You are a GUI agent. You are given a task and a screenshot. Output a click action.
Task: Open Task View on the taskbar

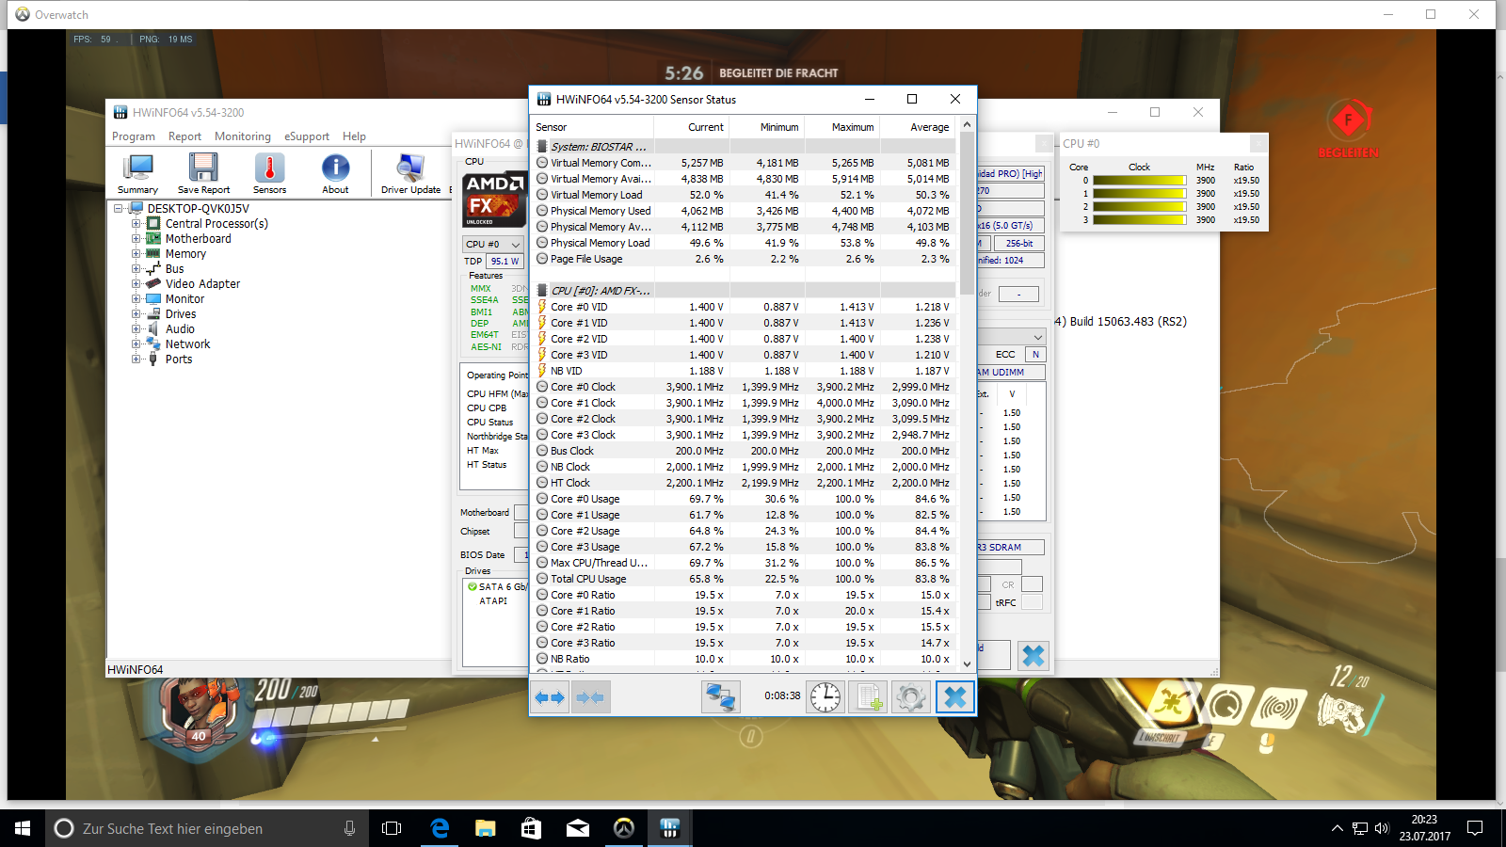(392, 828)
